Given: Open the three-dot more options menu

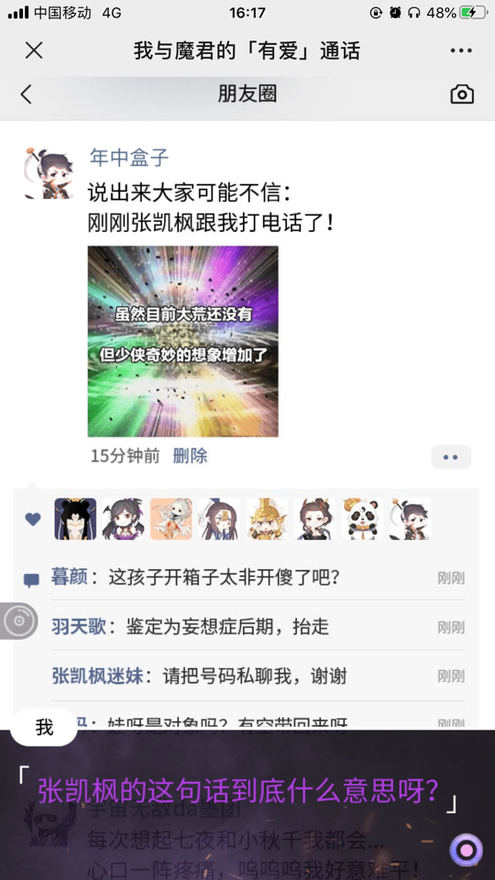Looking at the screenshot, I should click(461, 50).
